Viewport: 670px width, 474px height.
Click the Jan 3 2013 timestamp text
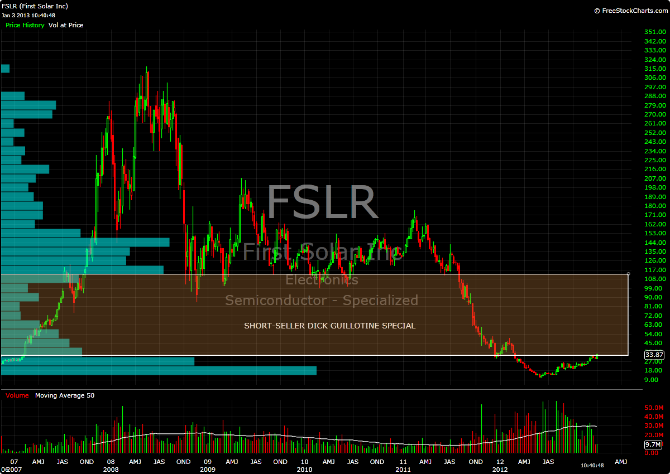tap(28, 15)
